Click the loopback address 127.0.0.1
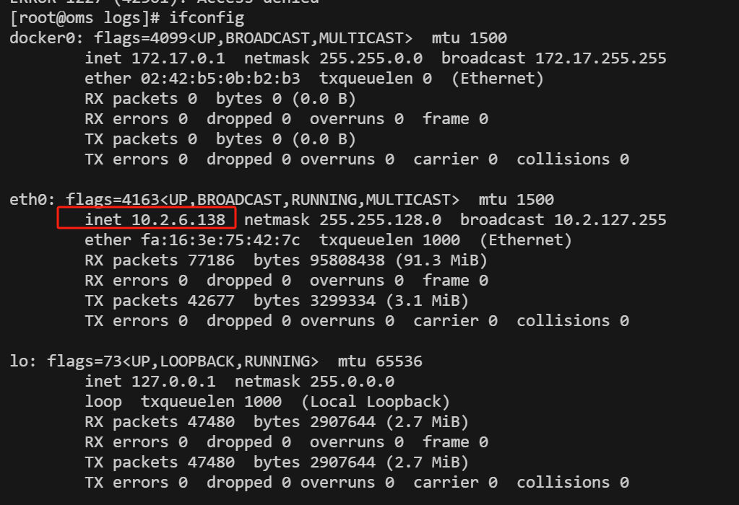Screen dimensions: 739x505 coord(173,381)
